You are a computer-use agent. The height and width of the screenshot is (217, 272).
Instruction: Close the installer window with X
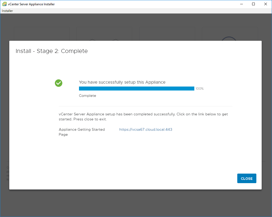tap(266, 4)
